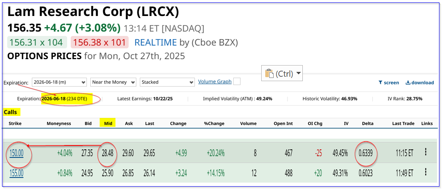Select the REALTIME label text
443x189 pixels.
pos(156,42)
